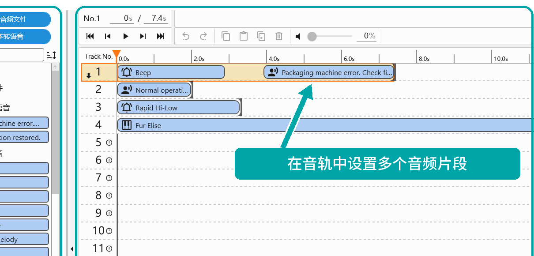Click the warning icon on track 9
The height and width of the screenshot is (256, 534).
[109, 213]
